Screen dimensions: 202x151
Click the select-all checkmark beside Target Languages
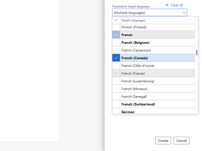click(x=116, y=20)
